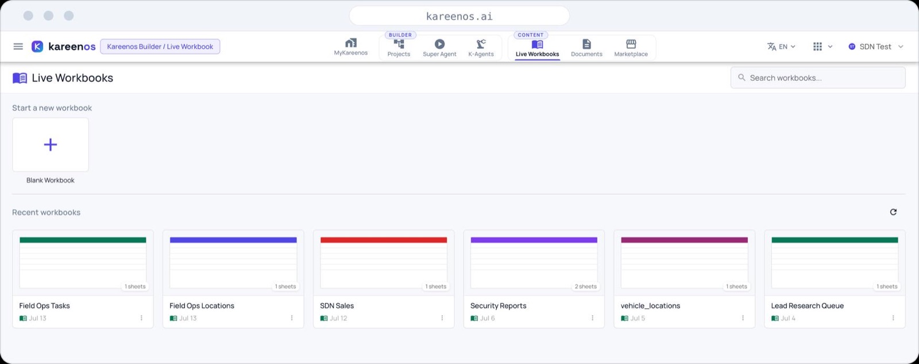Open the more options menu for Field Ops Tasks
The height and width of the screenshot is (364, 919).
(x=141, y=318)
